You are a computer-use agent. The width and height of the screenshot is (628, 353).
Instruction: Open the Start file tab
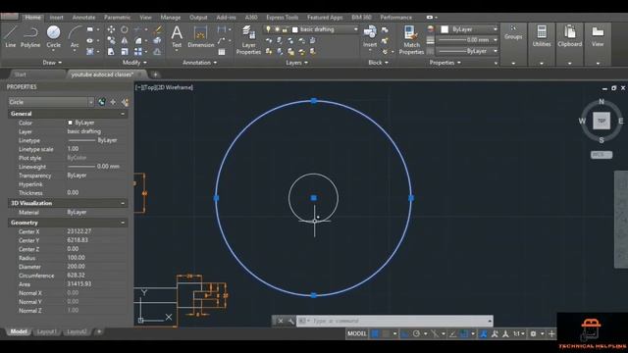click(20, 75)
